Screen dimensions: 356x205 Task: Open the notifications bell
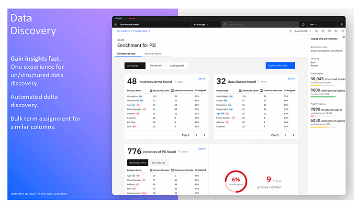coord(303,24)
